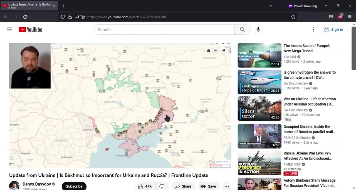Like the video with 47K thumbs up
Viewport: 356px width, 190px height.
[x=145, y=186]
